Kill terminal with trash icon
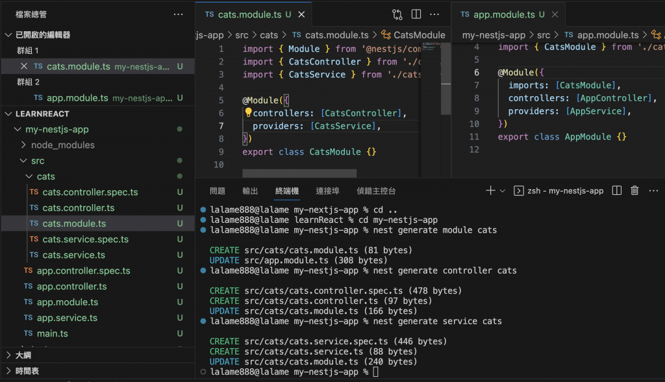Image resolution: width=665 pixels, height=382 pixels. pos(634,190)
